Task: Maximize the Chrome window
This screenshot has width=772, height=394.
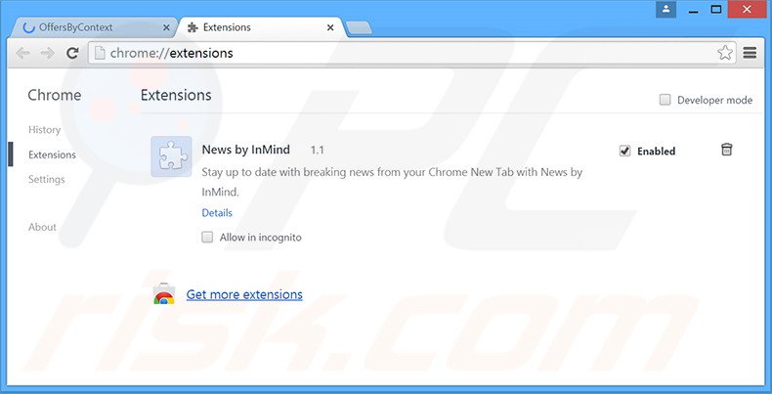Action: (x=716, y=10)
